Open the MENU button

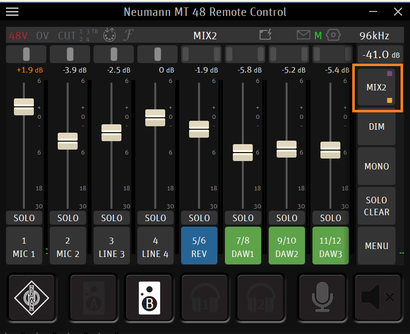[x=377, y=246]
